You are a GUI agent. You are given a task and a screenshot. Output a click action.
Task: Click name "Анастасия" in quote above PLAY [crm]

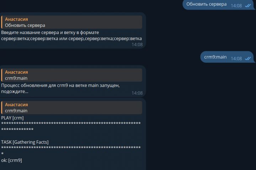pos(16,104)
